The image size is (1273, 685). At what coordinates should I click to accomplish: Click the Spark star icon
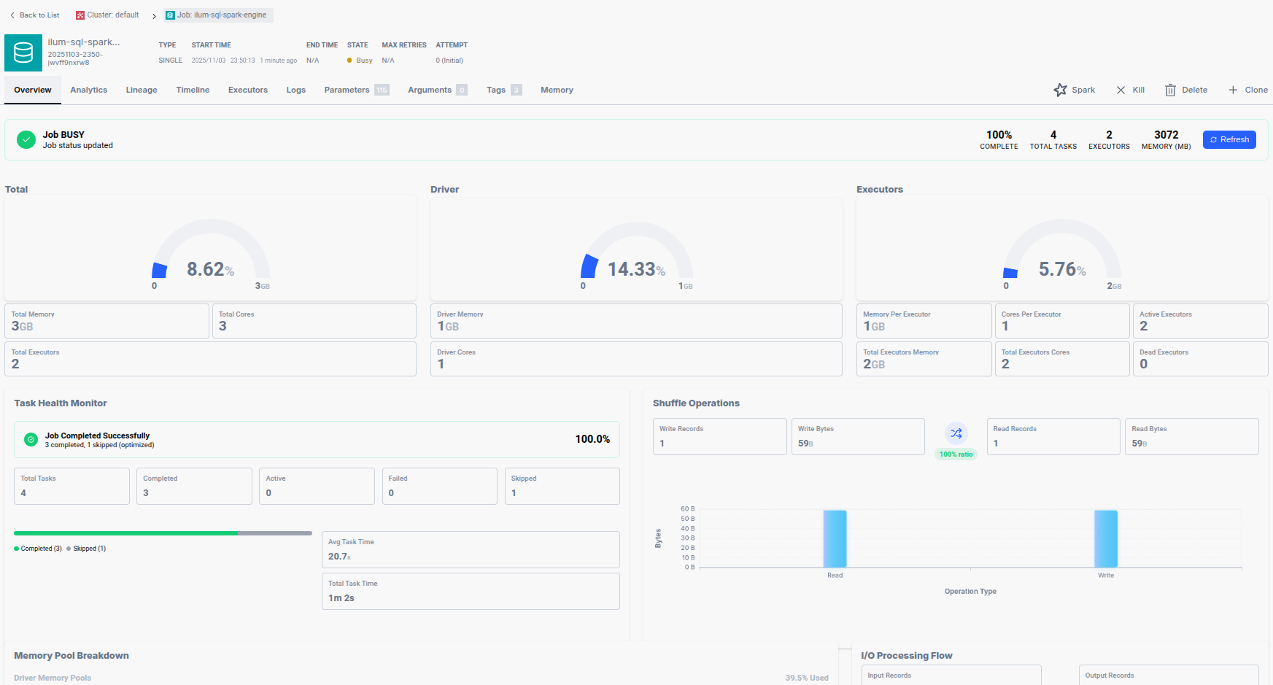tap(1060, 90)
